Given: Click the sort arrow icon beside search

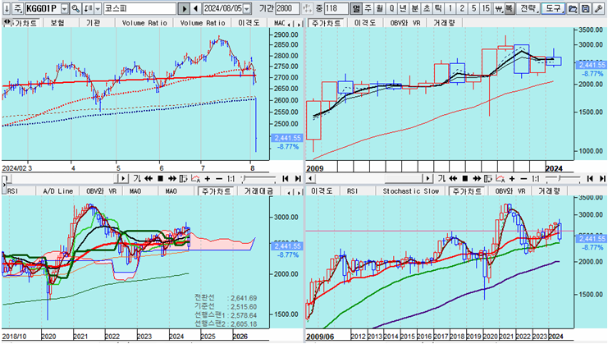Looking at the screenshot, I should tap(89, 8).
